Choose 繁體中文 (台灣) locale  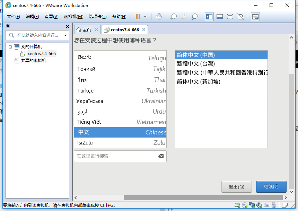[x=221, y=64]
